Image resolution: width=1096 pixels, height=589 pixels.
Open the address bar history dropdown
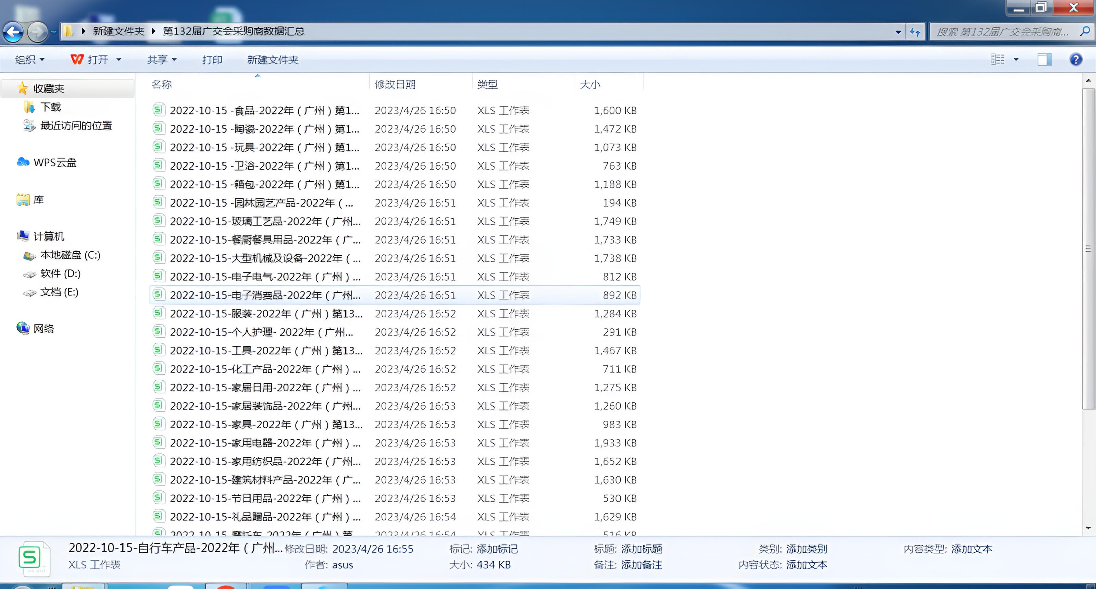[x=898, y=32]
